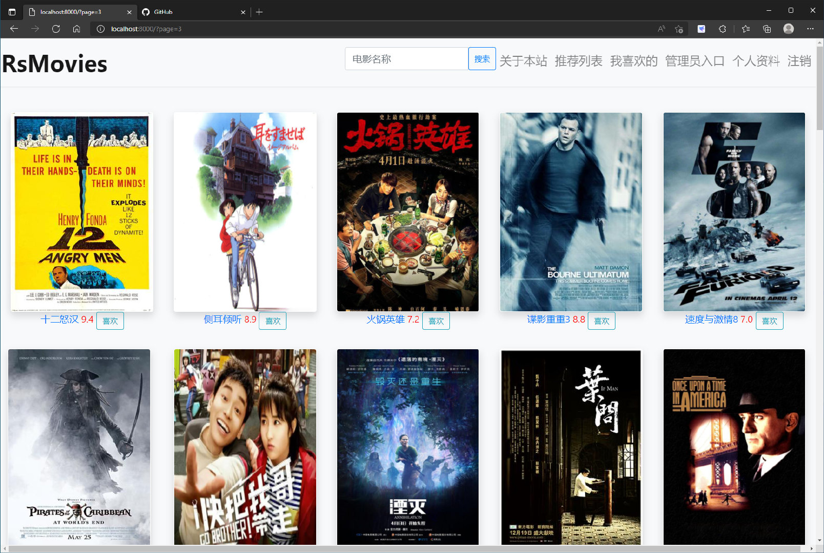Click the Ip Man 葉問 poster
The width and height of the screenshot is (824, 553).
571,447
